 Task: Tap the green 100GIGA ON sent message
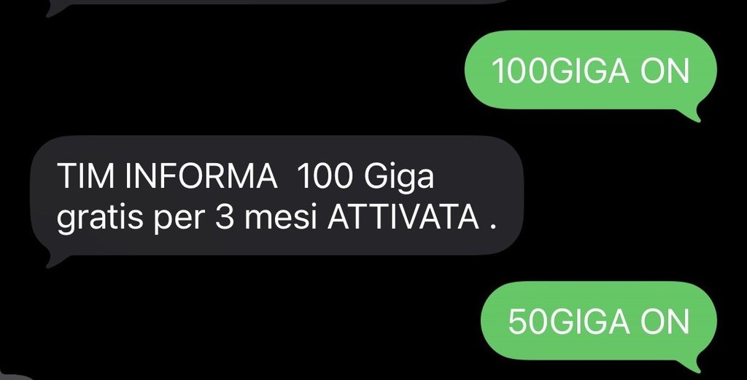tap(590, 71)
